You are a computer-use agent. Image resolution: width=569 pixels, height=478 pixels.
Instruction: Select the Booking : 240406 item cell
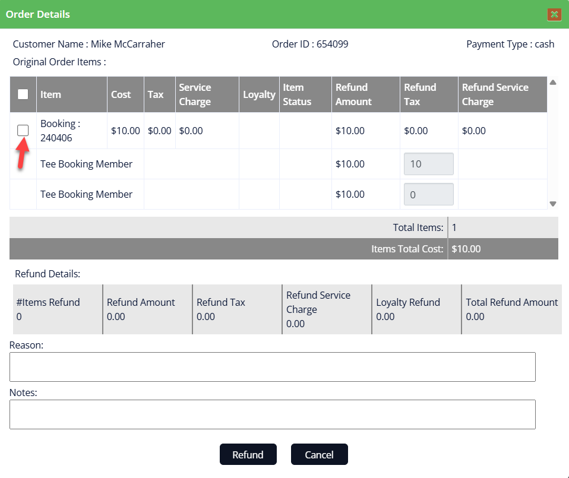[x=60, y=131]
